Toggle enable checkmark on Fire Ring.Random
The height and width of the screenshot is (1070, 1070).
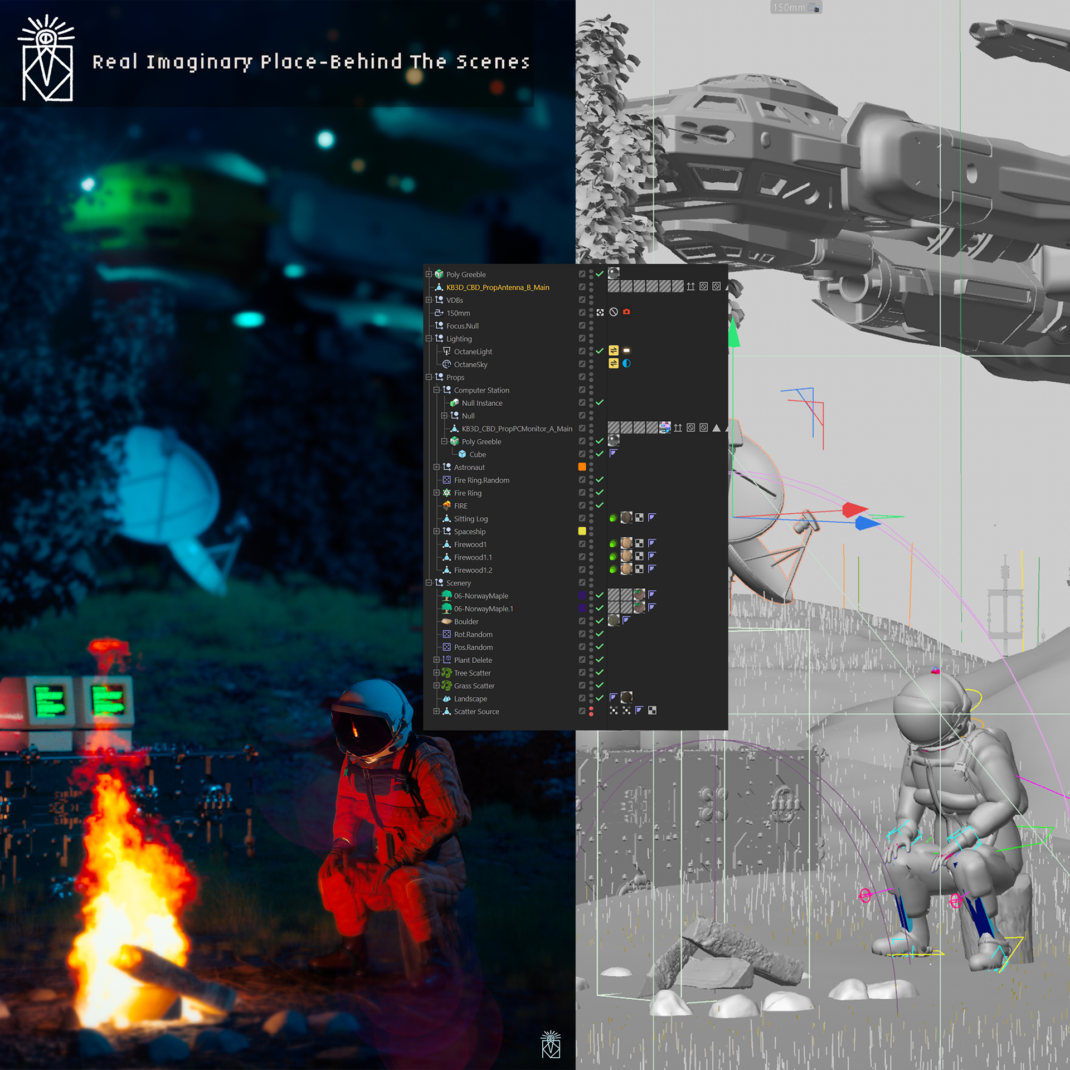click(x=600, y=479)
